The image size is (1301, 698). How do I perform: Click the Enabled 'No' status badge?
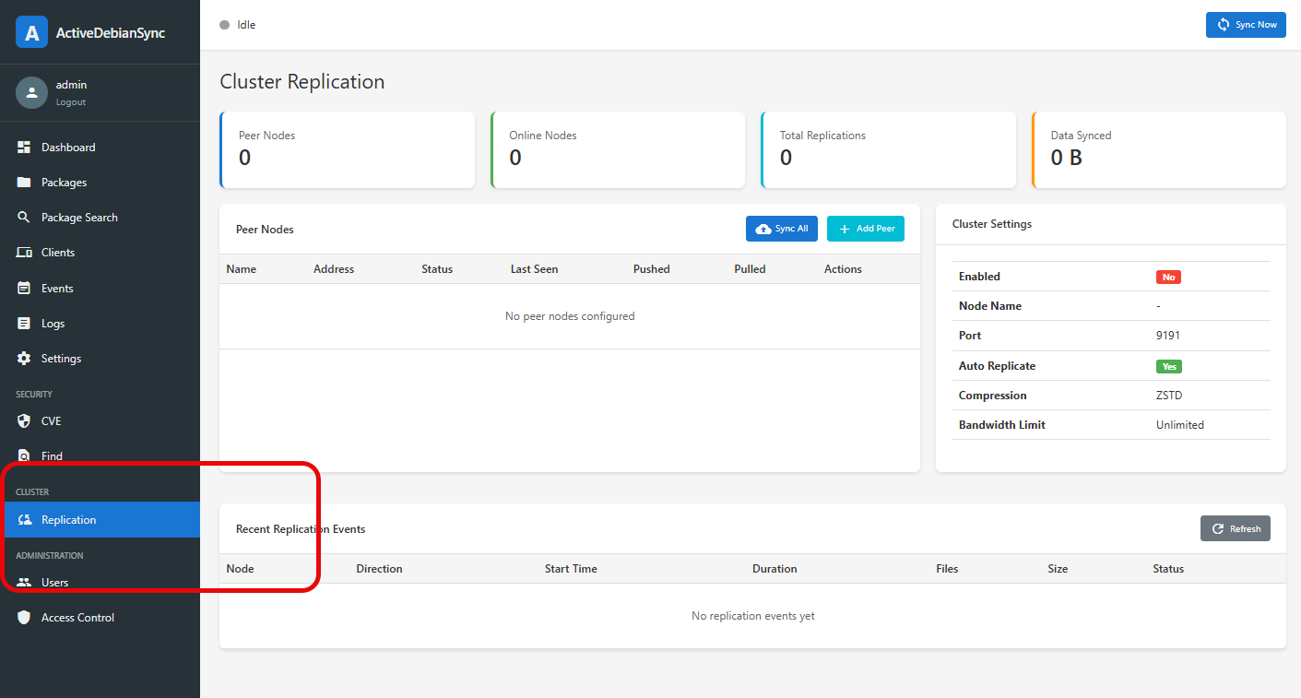coord(1168,277)
